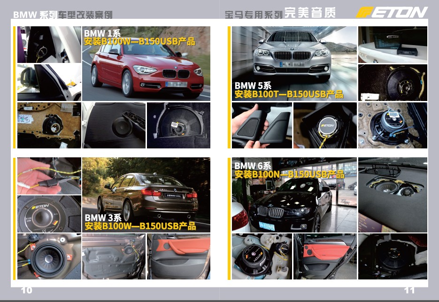This screenshot has height=302, width=439.
Task: Click the photo of the midrange speaker with orange clips
Action: 49,256
